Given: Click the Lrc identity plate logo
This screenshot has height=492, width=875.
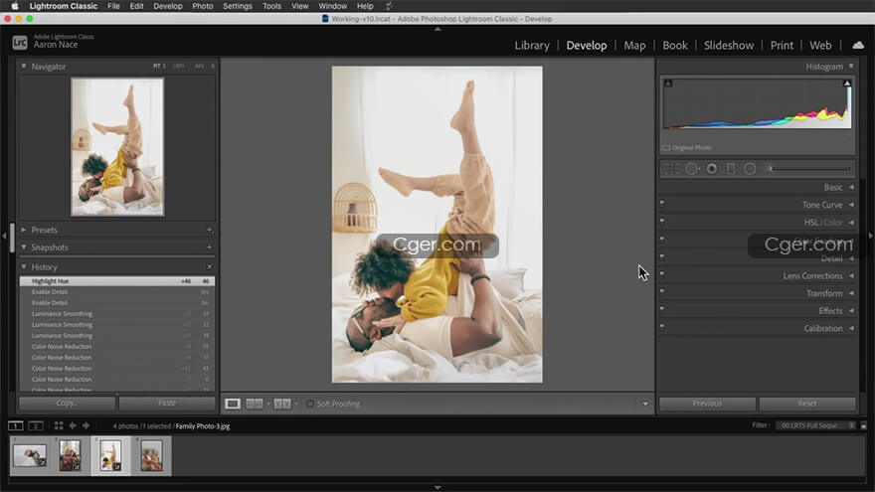Looking at the screenshot, I should 20,43.
